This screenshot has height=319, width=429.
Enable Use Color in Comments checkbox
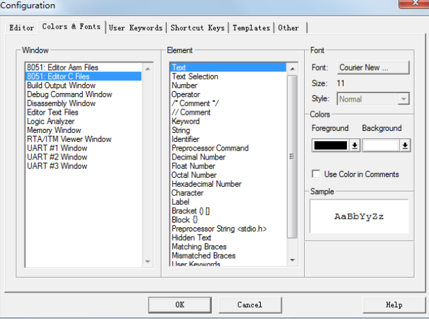click(316, 174)
